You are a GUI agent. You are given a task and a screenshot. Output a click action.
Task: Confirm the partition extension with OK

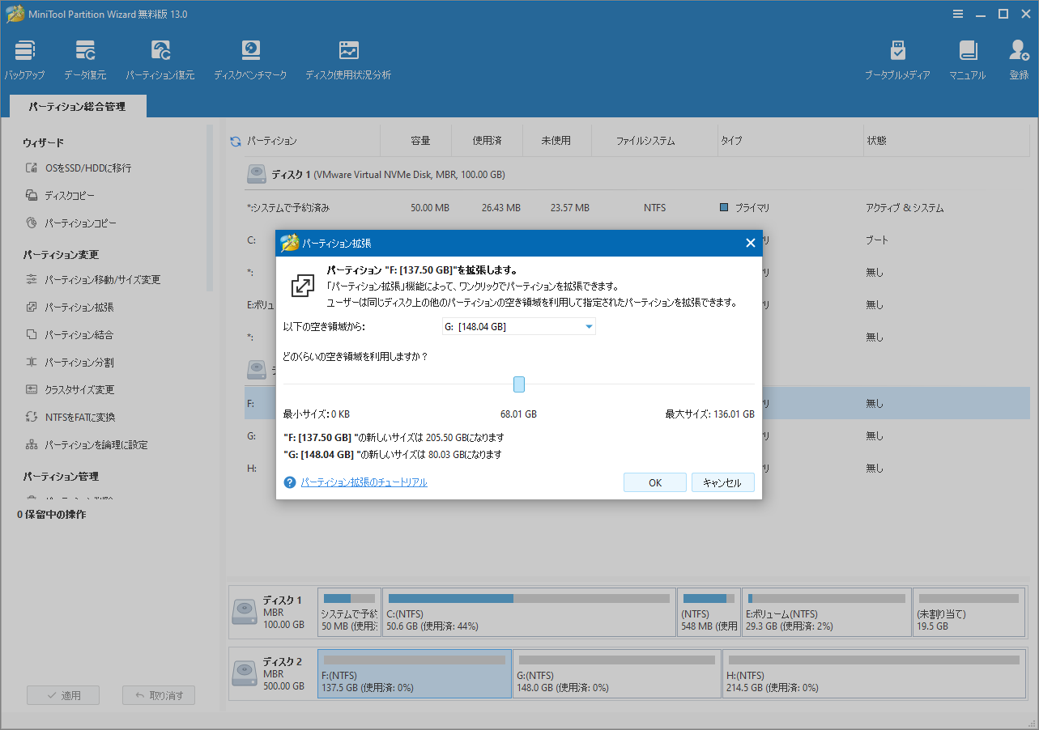[x=655, y=482]
